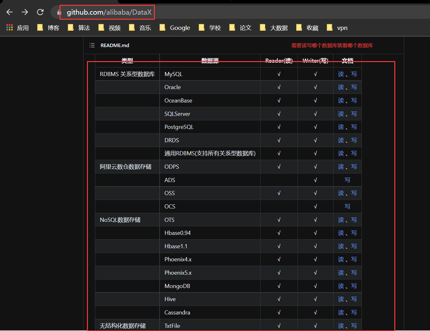The image size is (430, 331).
Task: Open the PostgreSQL 读 doc link
Action: pos(341,127)
